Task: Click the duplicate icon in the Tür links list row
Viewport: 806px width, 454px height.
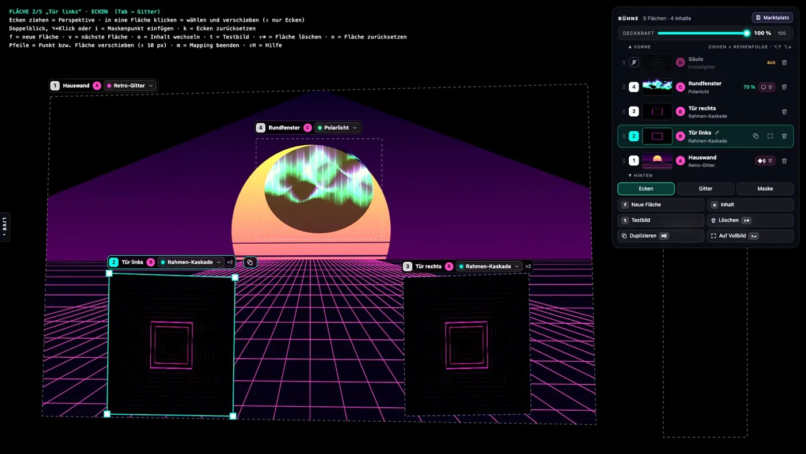Action: 756,137
